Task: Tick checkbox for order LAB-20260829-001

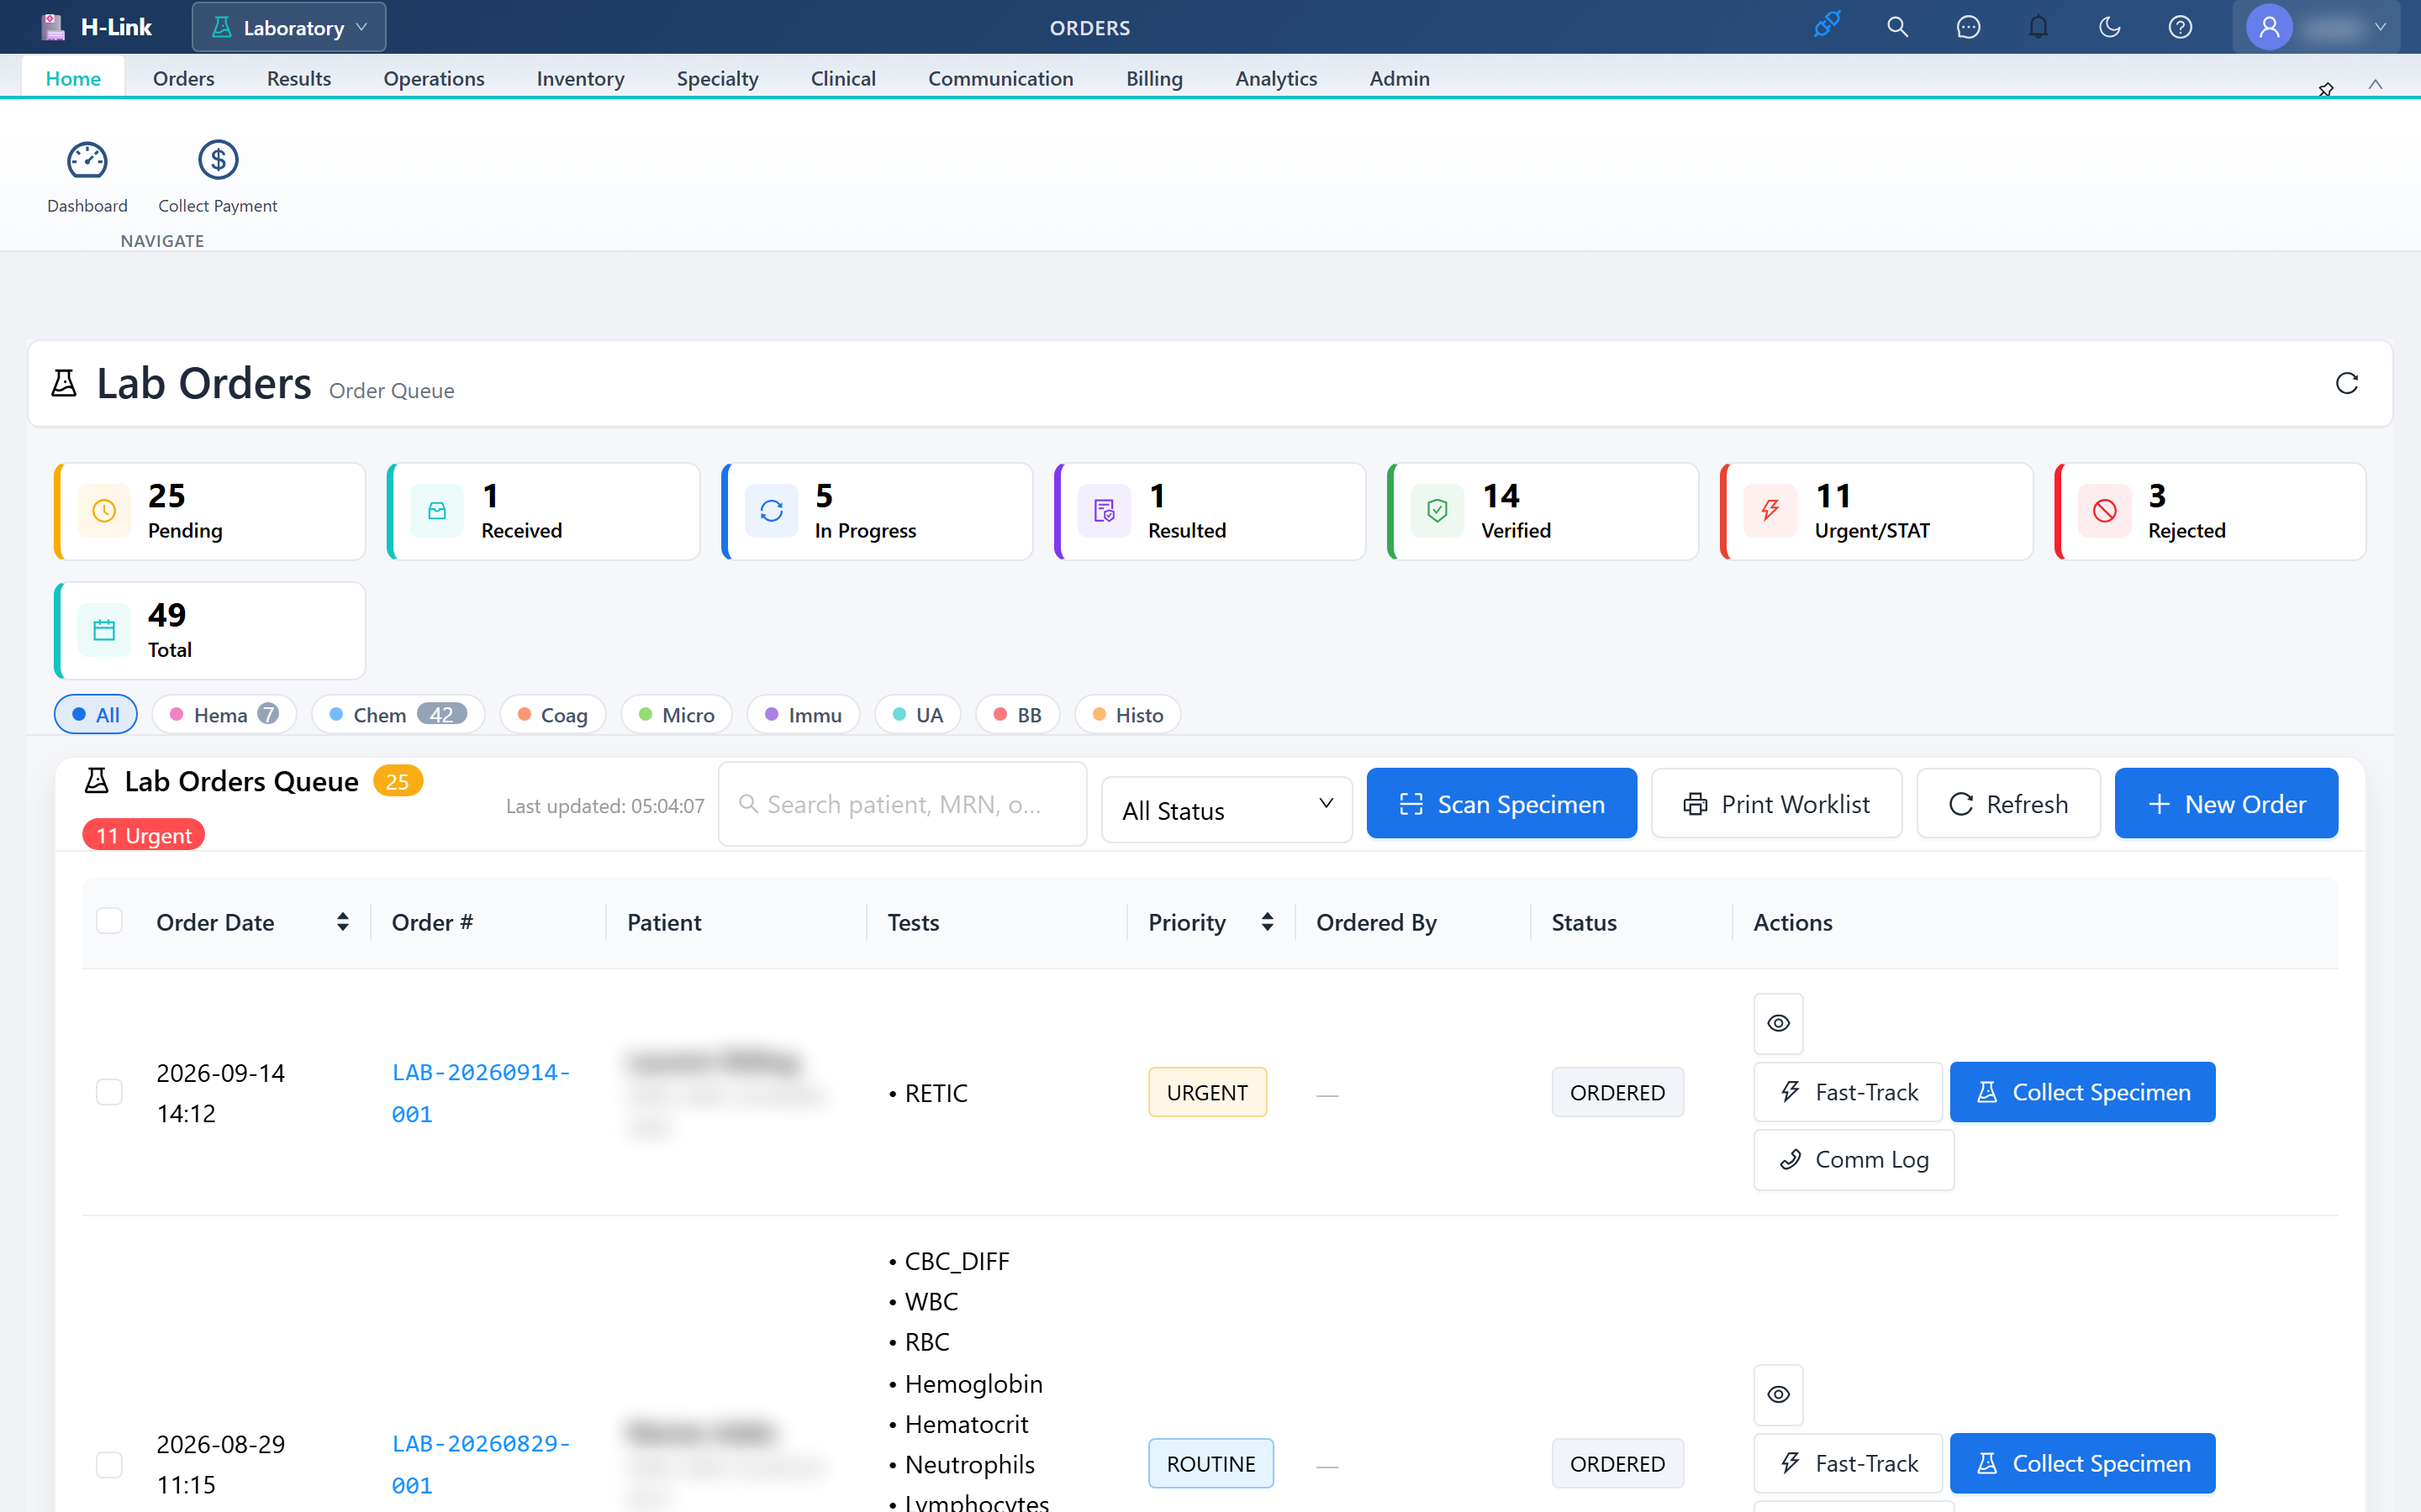Action: 109,1464
